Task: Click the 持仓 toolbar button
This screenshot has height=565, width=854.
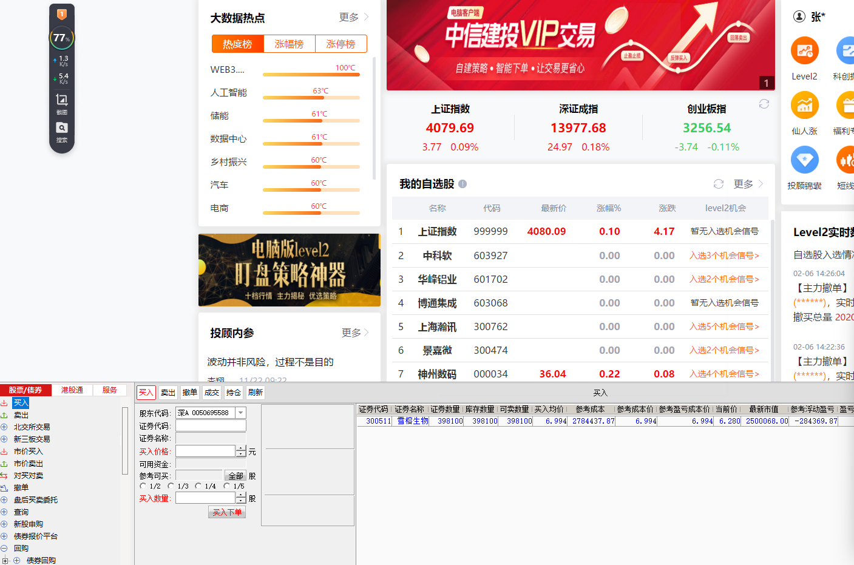Action: (x=234, y=393)
